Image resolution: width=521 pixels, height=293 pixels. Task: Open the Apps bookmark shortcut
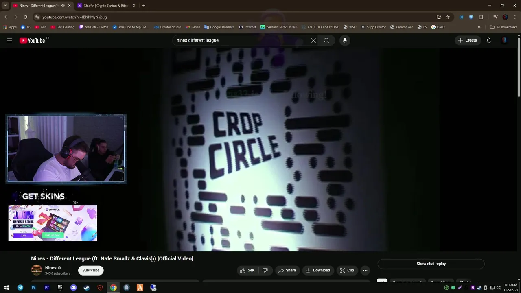10,27
